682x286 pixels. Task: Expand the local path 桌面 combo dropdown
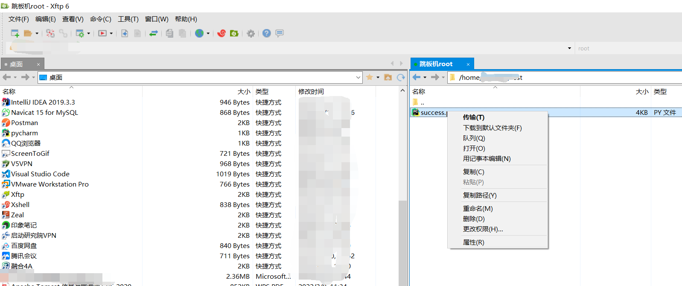358,77
